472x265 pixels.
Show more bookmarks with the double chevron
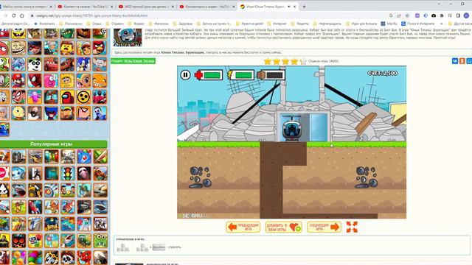[x=441, y=24]
